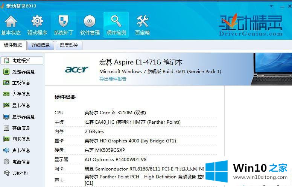Click the 存储信息 disk icon

tap(6, 128)
